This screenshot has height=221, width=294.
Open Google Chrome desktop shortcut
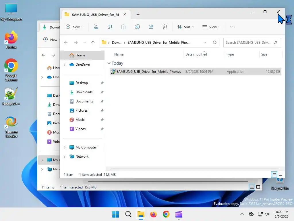click(11, 70)
